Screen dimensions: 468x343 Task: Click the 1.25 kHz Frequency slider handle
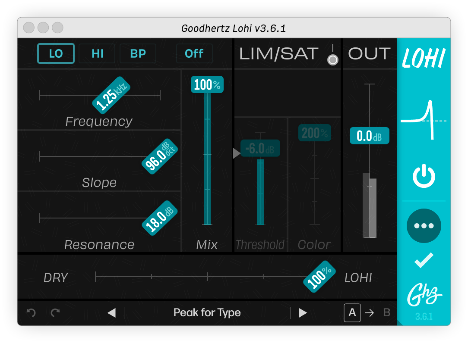tap(111, 95)
